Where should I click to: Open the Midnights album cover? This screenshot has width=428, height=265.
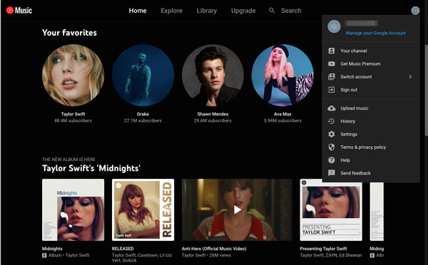pyautogui.click(x=73, y=209)
